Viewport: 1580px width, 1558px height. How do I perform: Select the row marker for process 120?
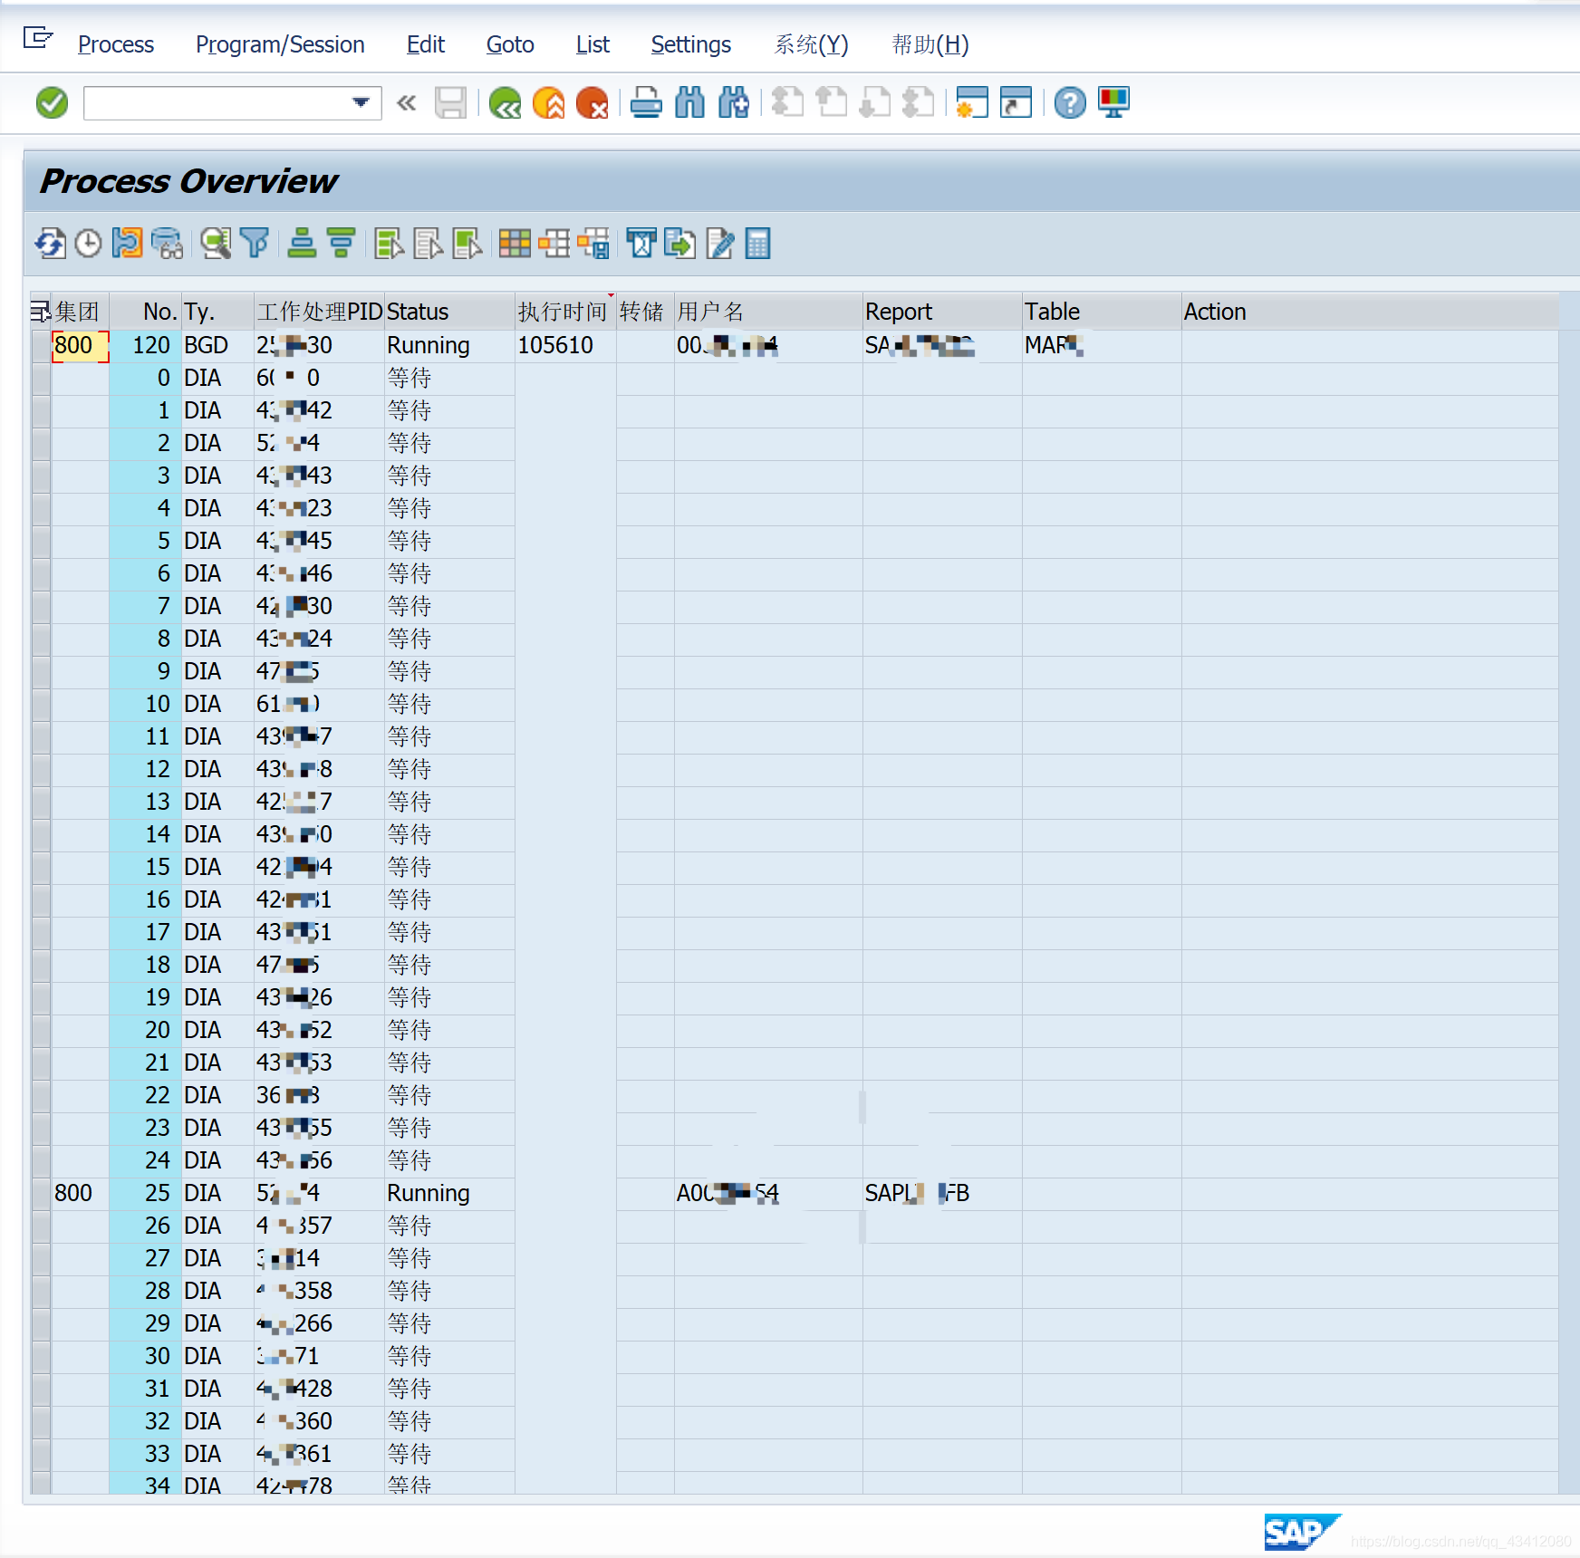tap(41, 345)
